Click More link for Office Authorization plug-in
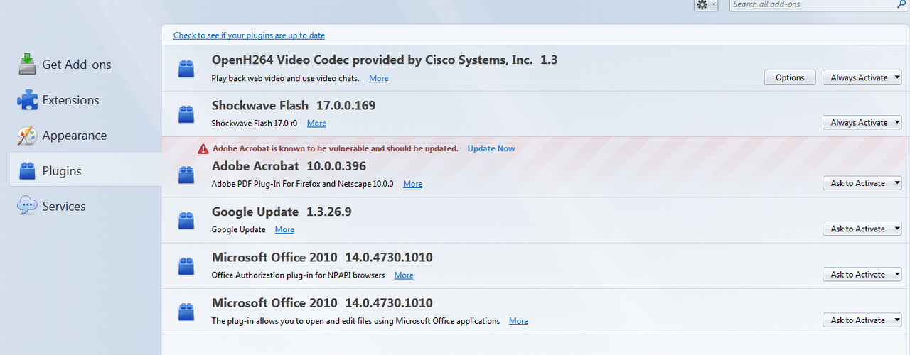This screenshot has width=910, height=355. pyautogui.click(x=404, y=275)
